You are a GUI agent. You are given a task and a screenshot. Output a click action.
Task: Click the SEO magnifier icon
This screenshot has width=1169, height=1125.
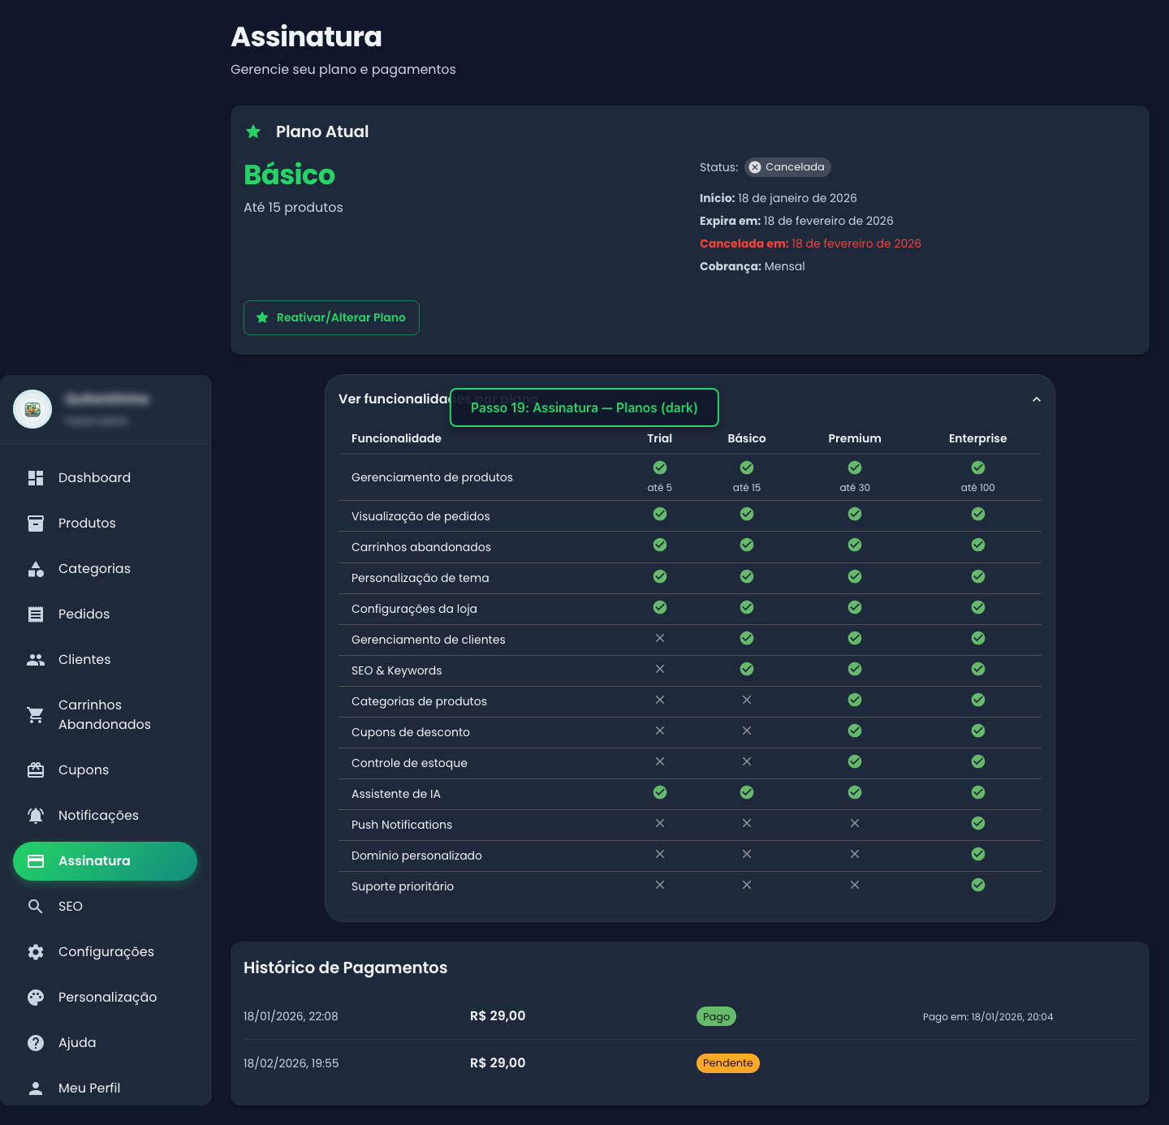[x=36, y=907]
